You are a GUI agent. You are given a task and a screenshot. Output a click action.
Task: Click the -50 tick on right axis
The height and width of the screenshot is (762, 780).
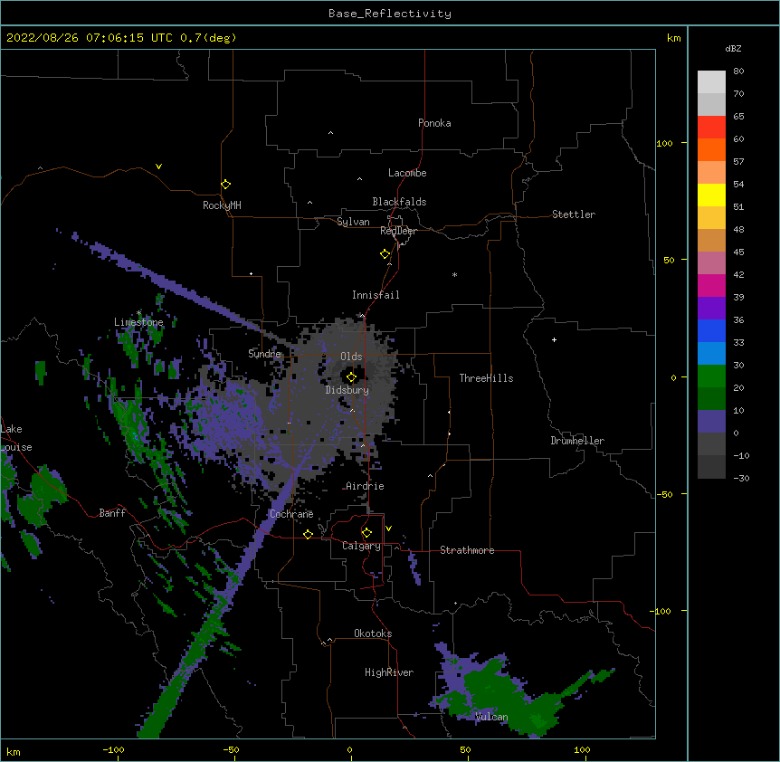pos(664,494)
